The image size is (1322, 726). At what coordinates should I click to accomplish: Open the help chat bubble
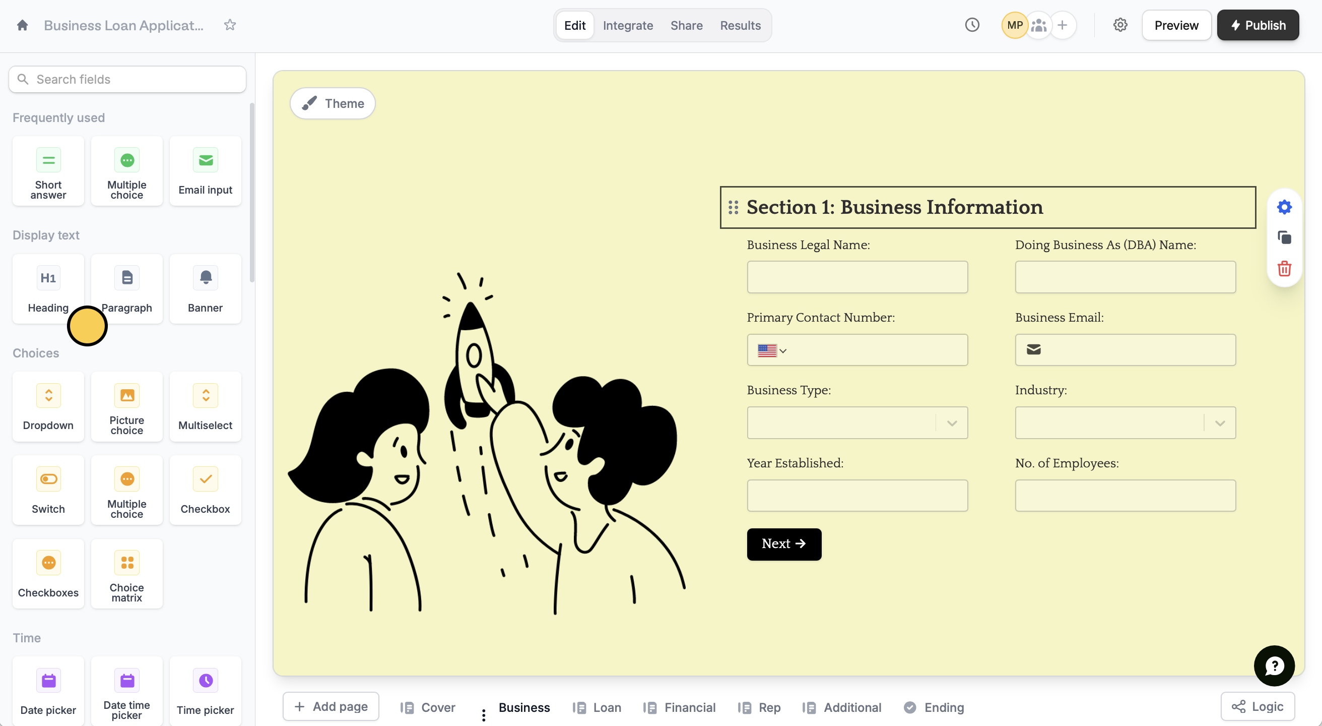pyautogui.click(x=1274, y=665)
